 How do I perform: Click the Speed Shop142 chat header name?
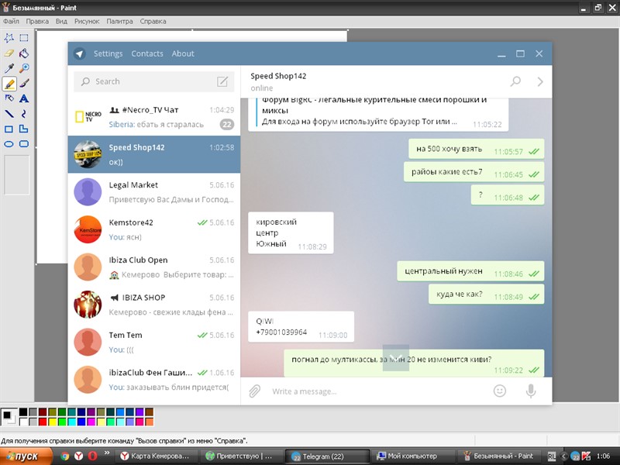pos(278,76)
